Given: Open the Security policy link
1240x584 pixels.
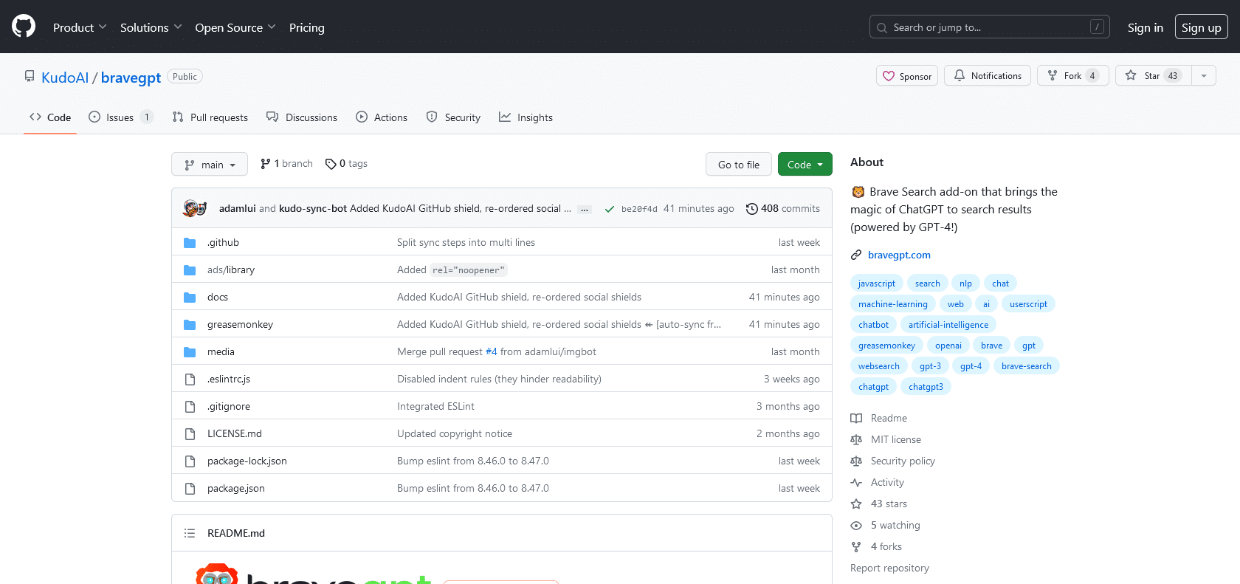Looking at the screenshot, I should pos(903,461).
